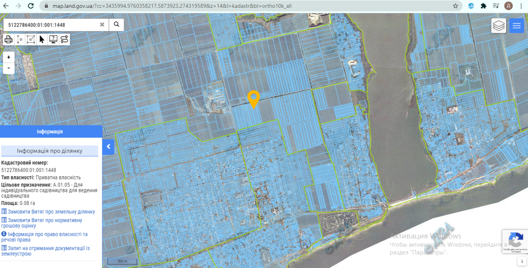
Task: Click the search magnifier button
Action: 116,25
